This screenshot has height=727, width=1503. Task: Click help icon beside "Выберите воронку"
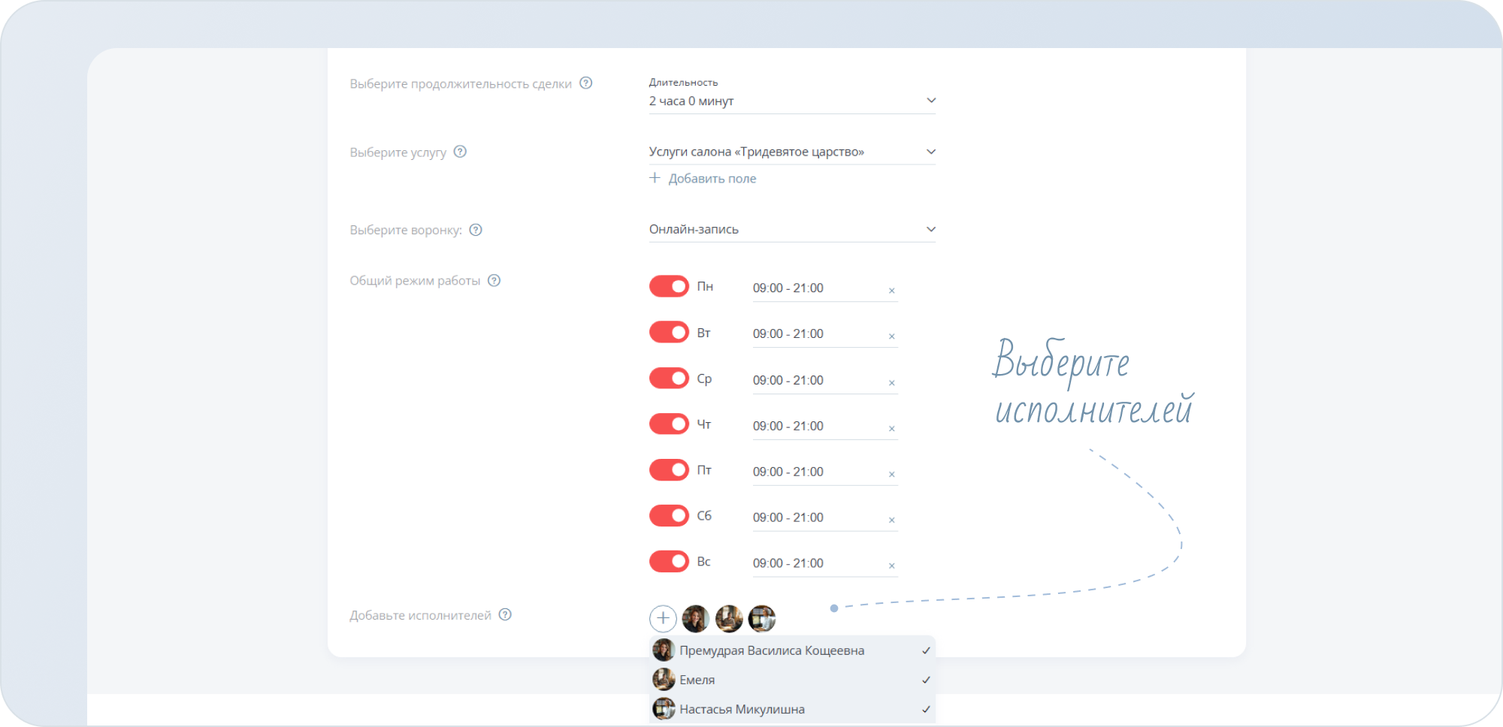pos(476,230)
